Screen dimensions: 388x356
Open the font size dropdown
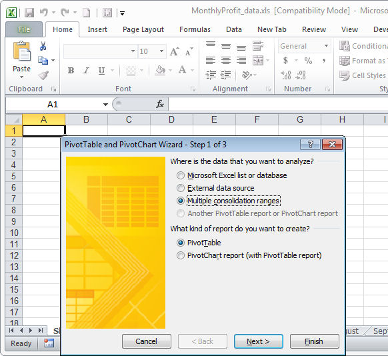[x=161, y=51]
